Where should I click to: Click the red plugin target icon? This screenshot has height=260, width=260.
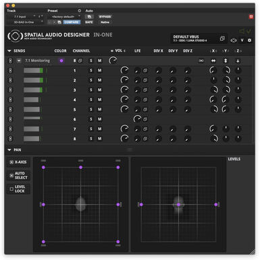(251, 17)
